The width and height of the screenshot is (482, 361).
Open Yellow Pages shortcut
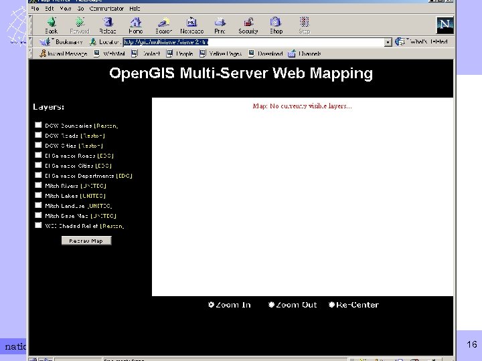[221, 53]
